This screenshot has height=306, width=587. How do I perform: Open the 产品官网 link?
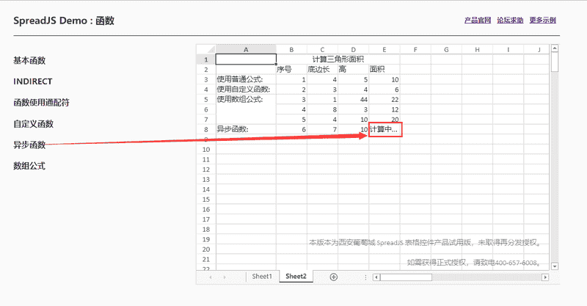coord(478,21)
